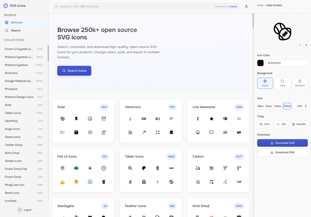Image resolution: width=311 pixels, height=217 pixels.
Task: Click the SVG Icons logo
Action: 14,6
